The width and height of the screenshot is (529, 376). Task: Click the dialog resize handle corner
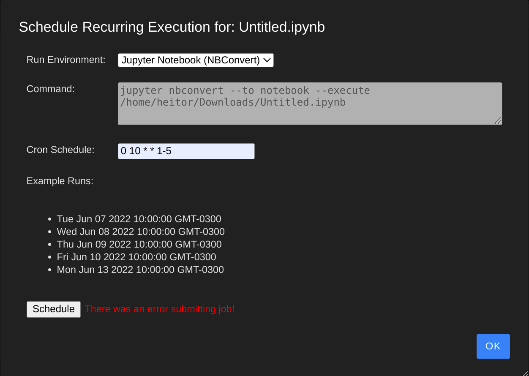point(525,372)
